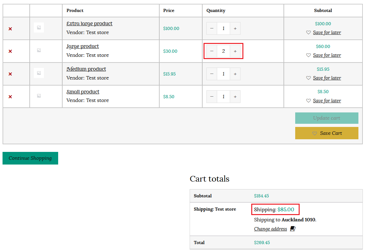Increase Large product quantity

pyautogui.click(x=235, y=51)
